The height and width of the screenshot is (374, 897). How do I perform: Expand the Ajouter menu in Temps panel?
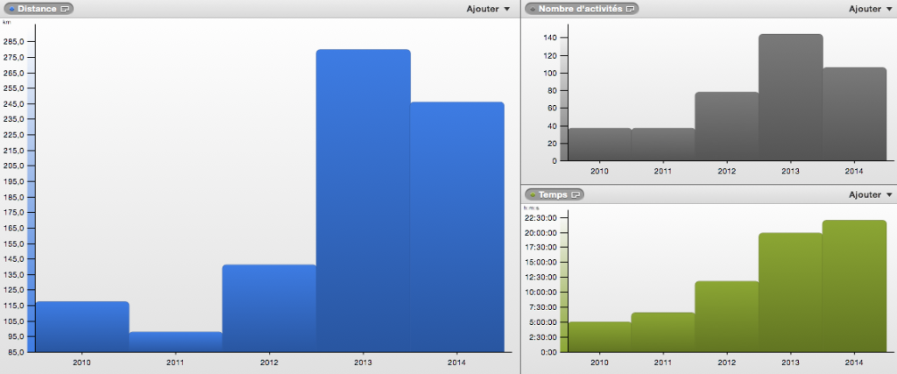[x=871, y=194]
